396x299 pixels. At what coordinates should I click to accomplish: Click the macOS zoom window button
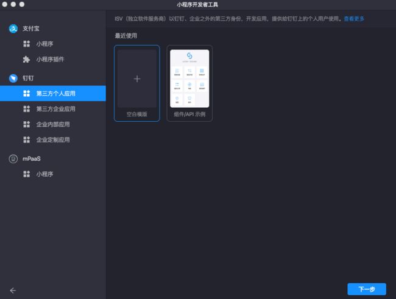(22, 4)
